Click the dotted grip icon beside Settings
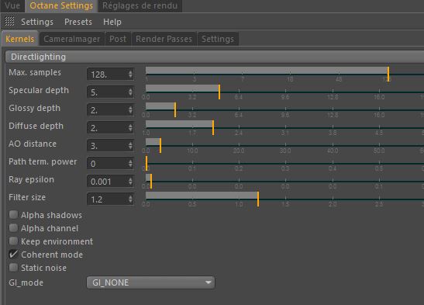 pyautogui.click(x=9, y=22)
